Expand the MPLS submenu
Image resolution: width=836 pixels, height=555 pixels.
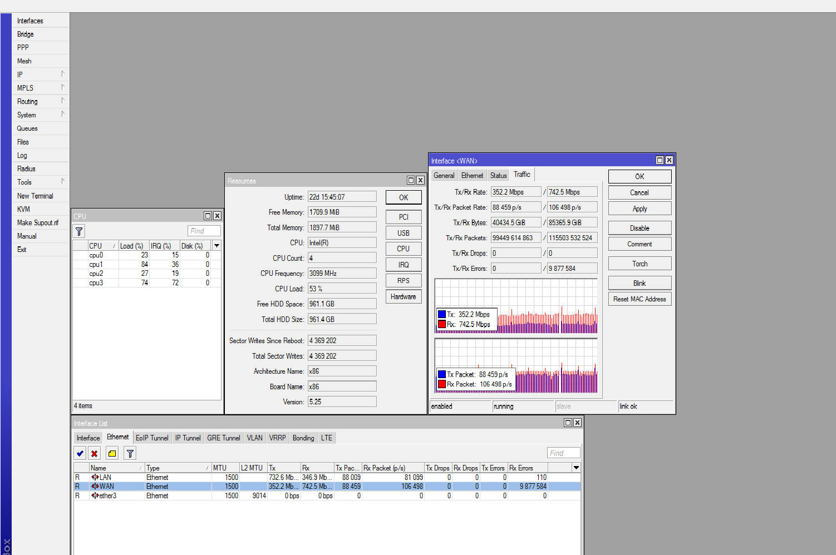63,87
